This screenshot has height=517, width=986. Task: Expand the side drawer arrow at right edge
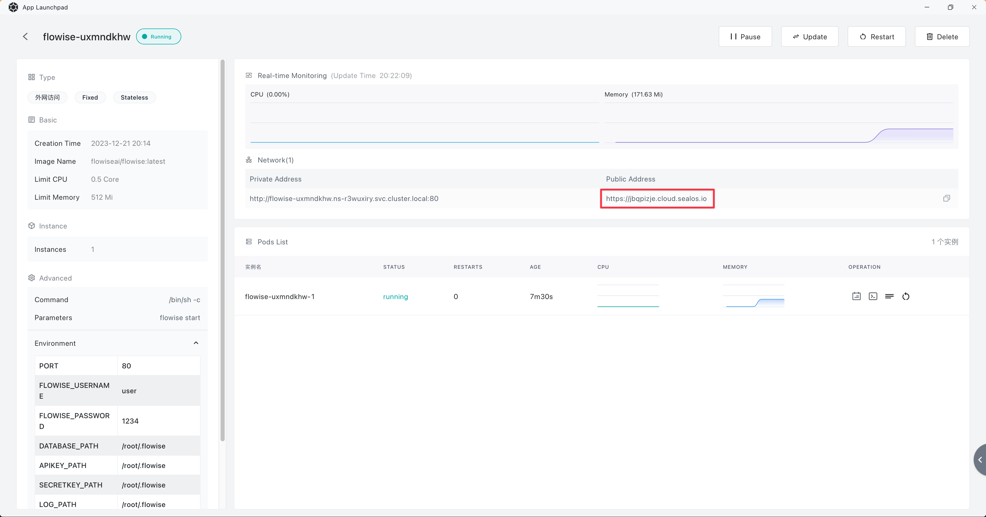click(x=980, y=459)
